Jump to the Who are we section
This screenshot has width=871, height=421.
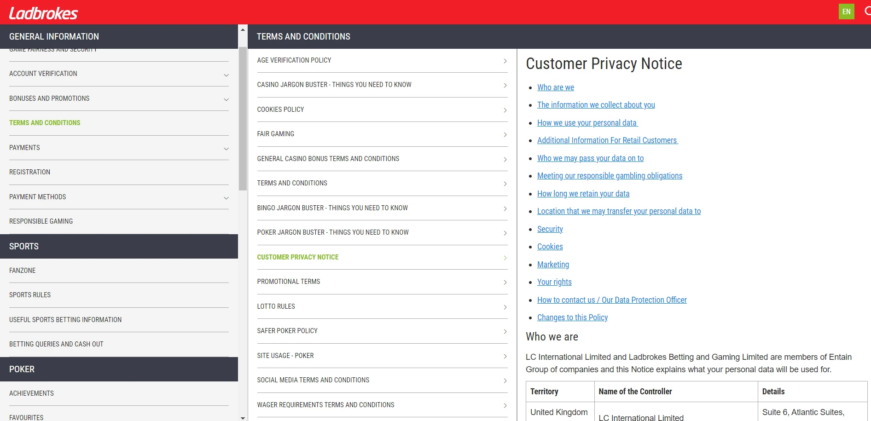point(556,87)
